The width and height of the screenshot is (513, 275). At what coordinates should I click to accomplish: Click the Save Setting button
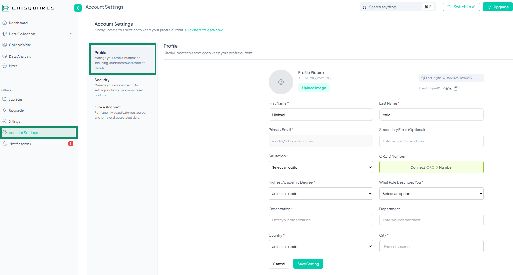(308, 264)
